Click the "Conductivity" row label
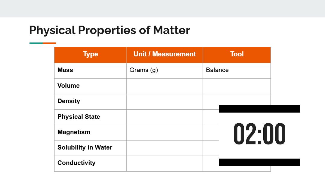 pyautogui.click(x=76, y=163)
